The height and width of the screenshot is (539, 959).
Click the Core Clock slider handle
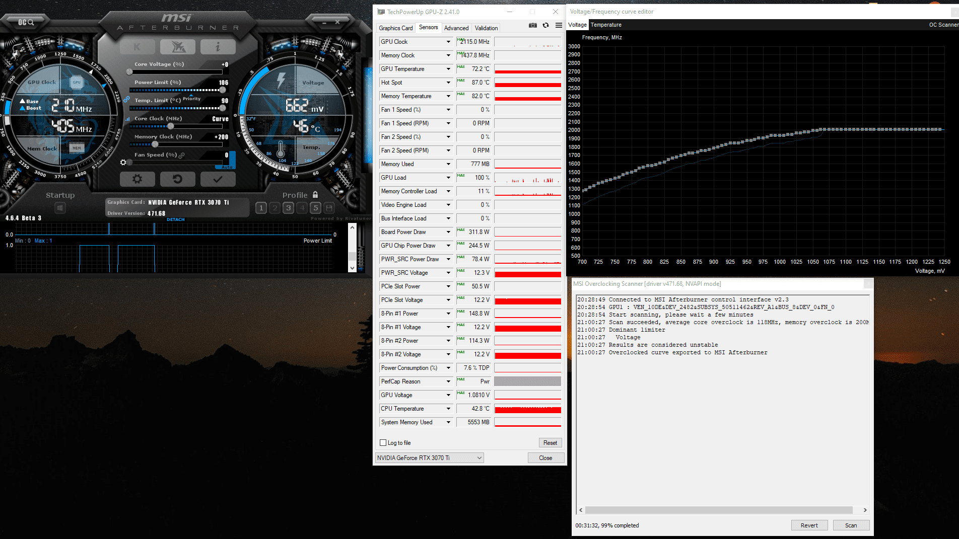[x=171, y=126]
